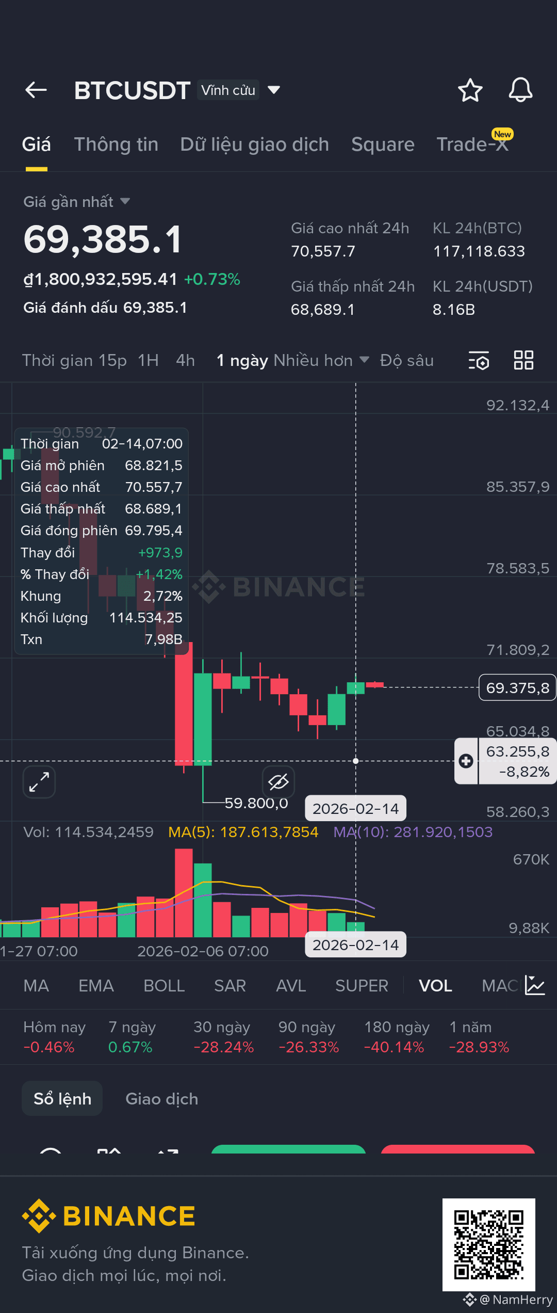This screenshot has width=557, height=1313.
Task: Tap KL 24h(BTC) value 117,118.633
Action: tap(479, 251)
